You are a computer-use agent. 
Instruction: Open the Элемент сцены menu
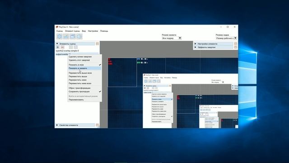72,31
